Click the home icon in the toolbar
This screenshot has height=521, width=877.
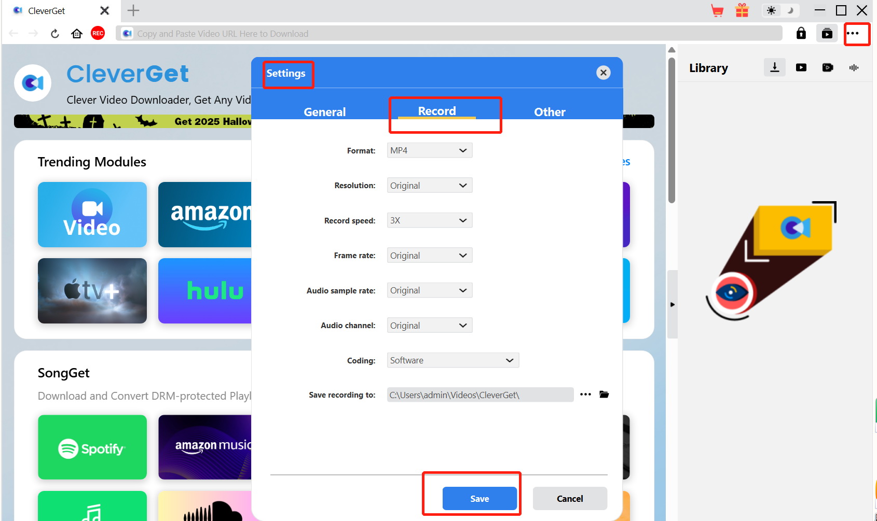click(76, 33)
